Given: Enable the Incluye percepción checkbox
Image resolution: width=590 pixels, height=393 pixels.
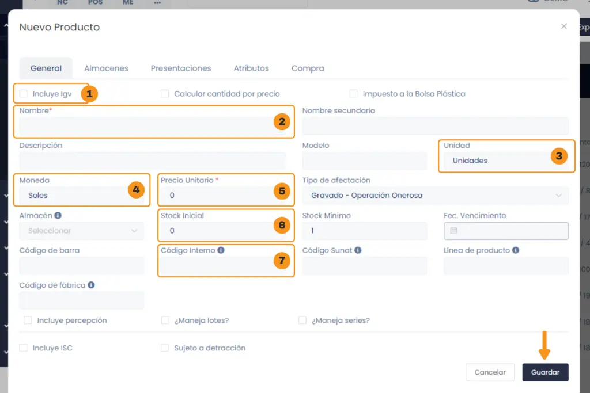Looking at the screenshot, I should click(28, 320).
